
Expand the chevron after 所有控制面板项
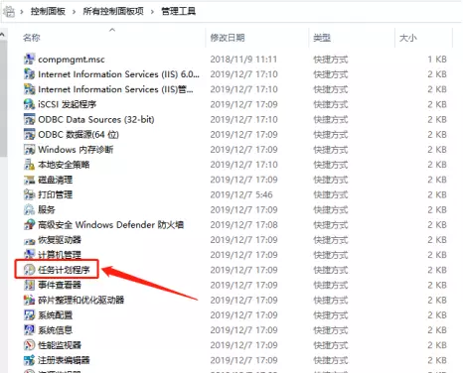point(152,12)
